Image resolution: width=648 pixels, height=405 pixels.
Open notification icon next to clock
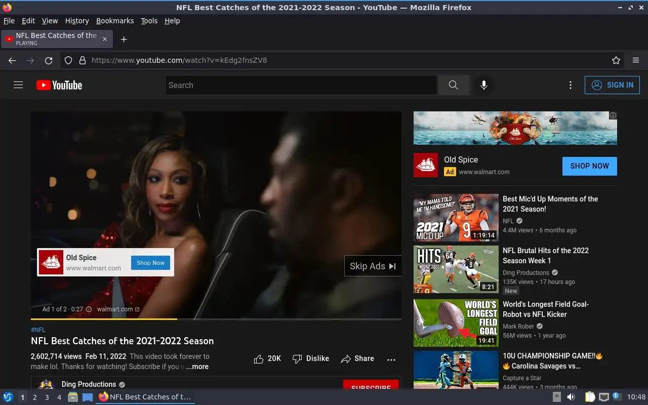click(617, 396)
